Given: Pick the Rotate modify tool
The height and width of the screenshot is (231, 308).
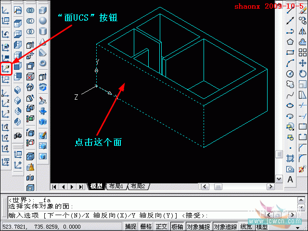Looking at the screenshot, I should 303,74.
